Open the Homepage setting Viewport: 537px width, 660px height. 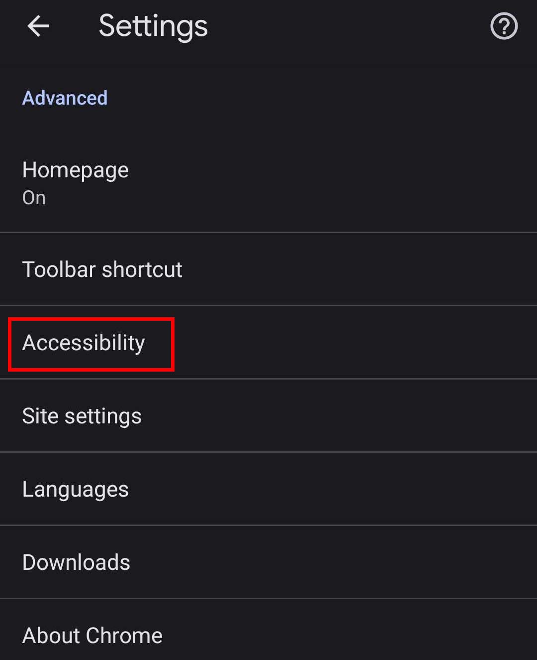(x=76, y=170)
